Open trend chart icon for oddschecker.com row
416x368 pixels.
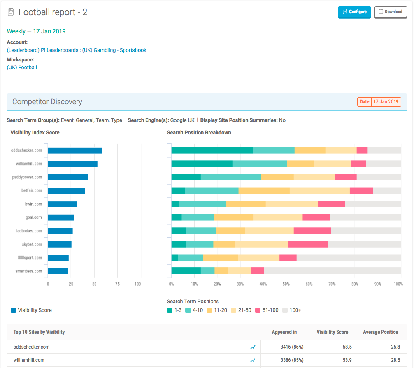pyautogui.click(x=253, y=347)
